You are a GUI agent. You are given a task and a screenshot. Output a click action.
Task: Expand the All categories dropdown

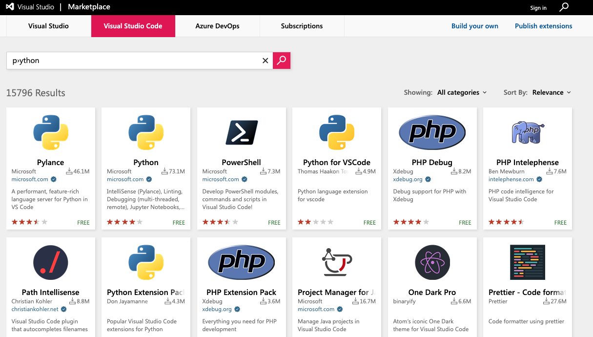point(462,92)
